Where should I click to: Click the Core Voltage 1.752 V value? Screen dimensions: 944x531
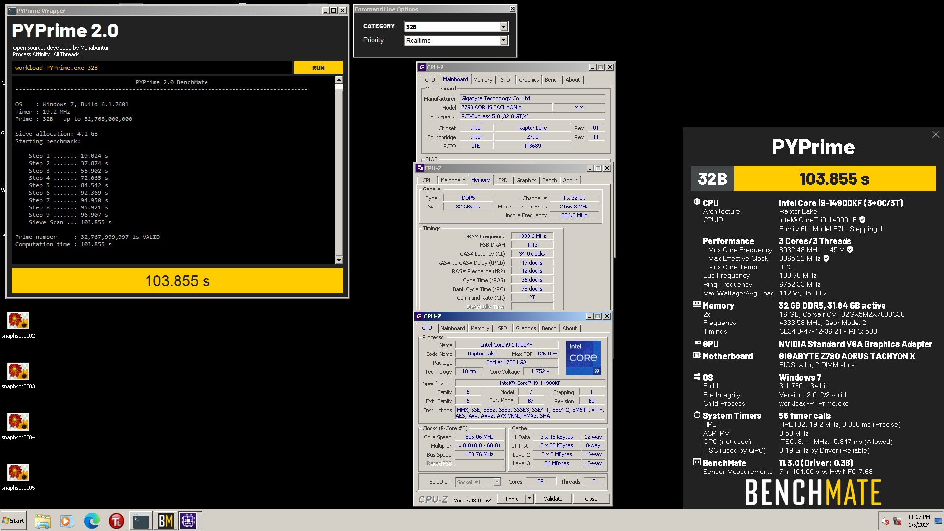540,371
